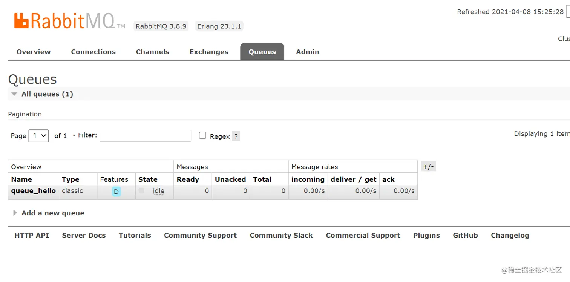570x282 pixels.
Task: Click the Filter input field
Action: 146,136
